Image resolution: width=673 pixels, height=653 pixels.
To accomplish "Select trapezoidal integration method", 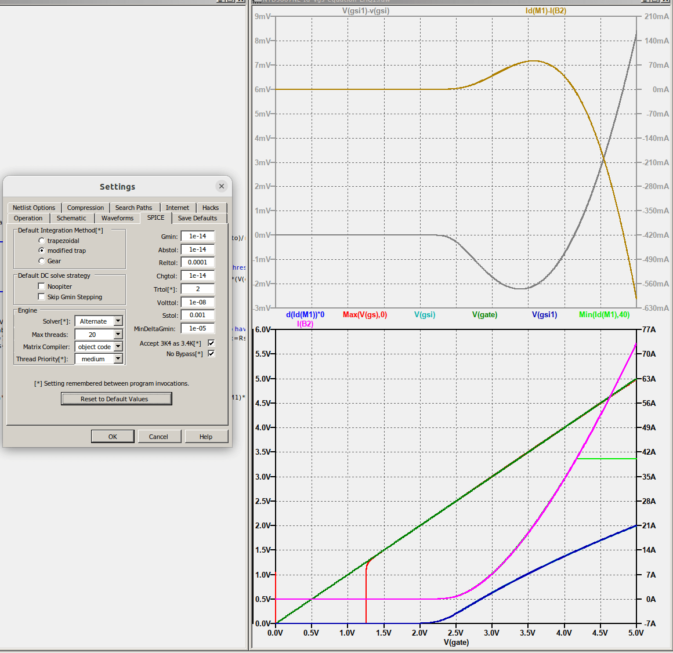I will 42,241.
